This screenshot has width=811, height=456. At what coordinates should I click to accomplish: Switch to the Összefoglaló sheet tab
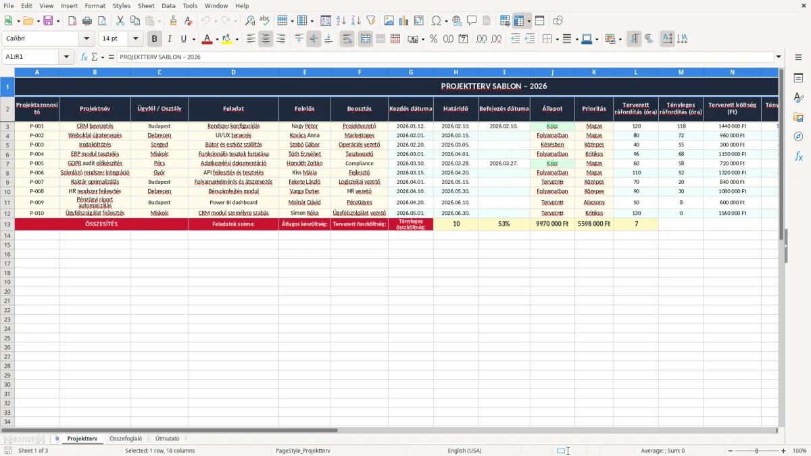tap(126, 438)
